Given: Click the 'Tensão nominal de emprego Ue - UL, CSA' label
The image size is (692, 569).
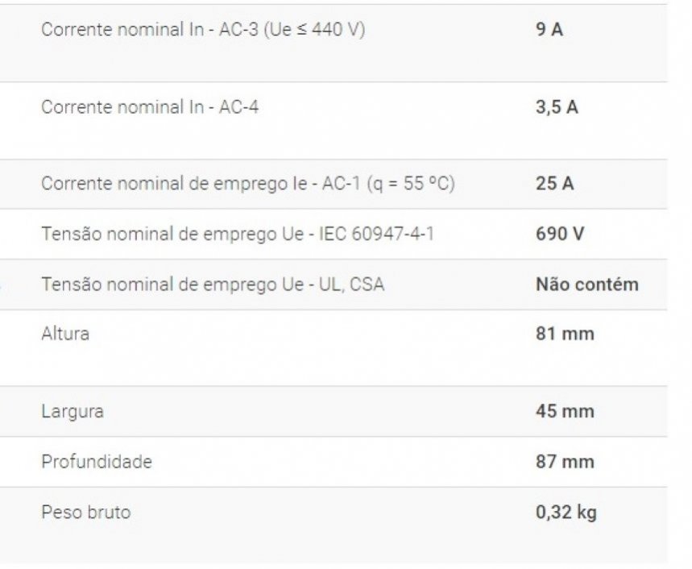Looking at the screenshot, I should point(213,284).
